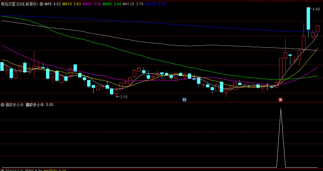Click the TRIX indicator label at bottom

tap(15, 170)
